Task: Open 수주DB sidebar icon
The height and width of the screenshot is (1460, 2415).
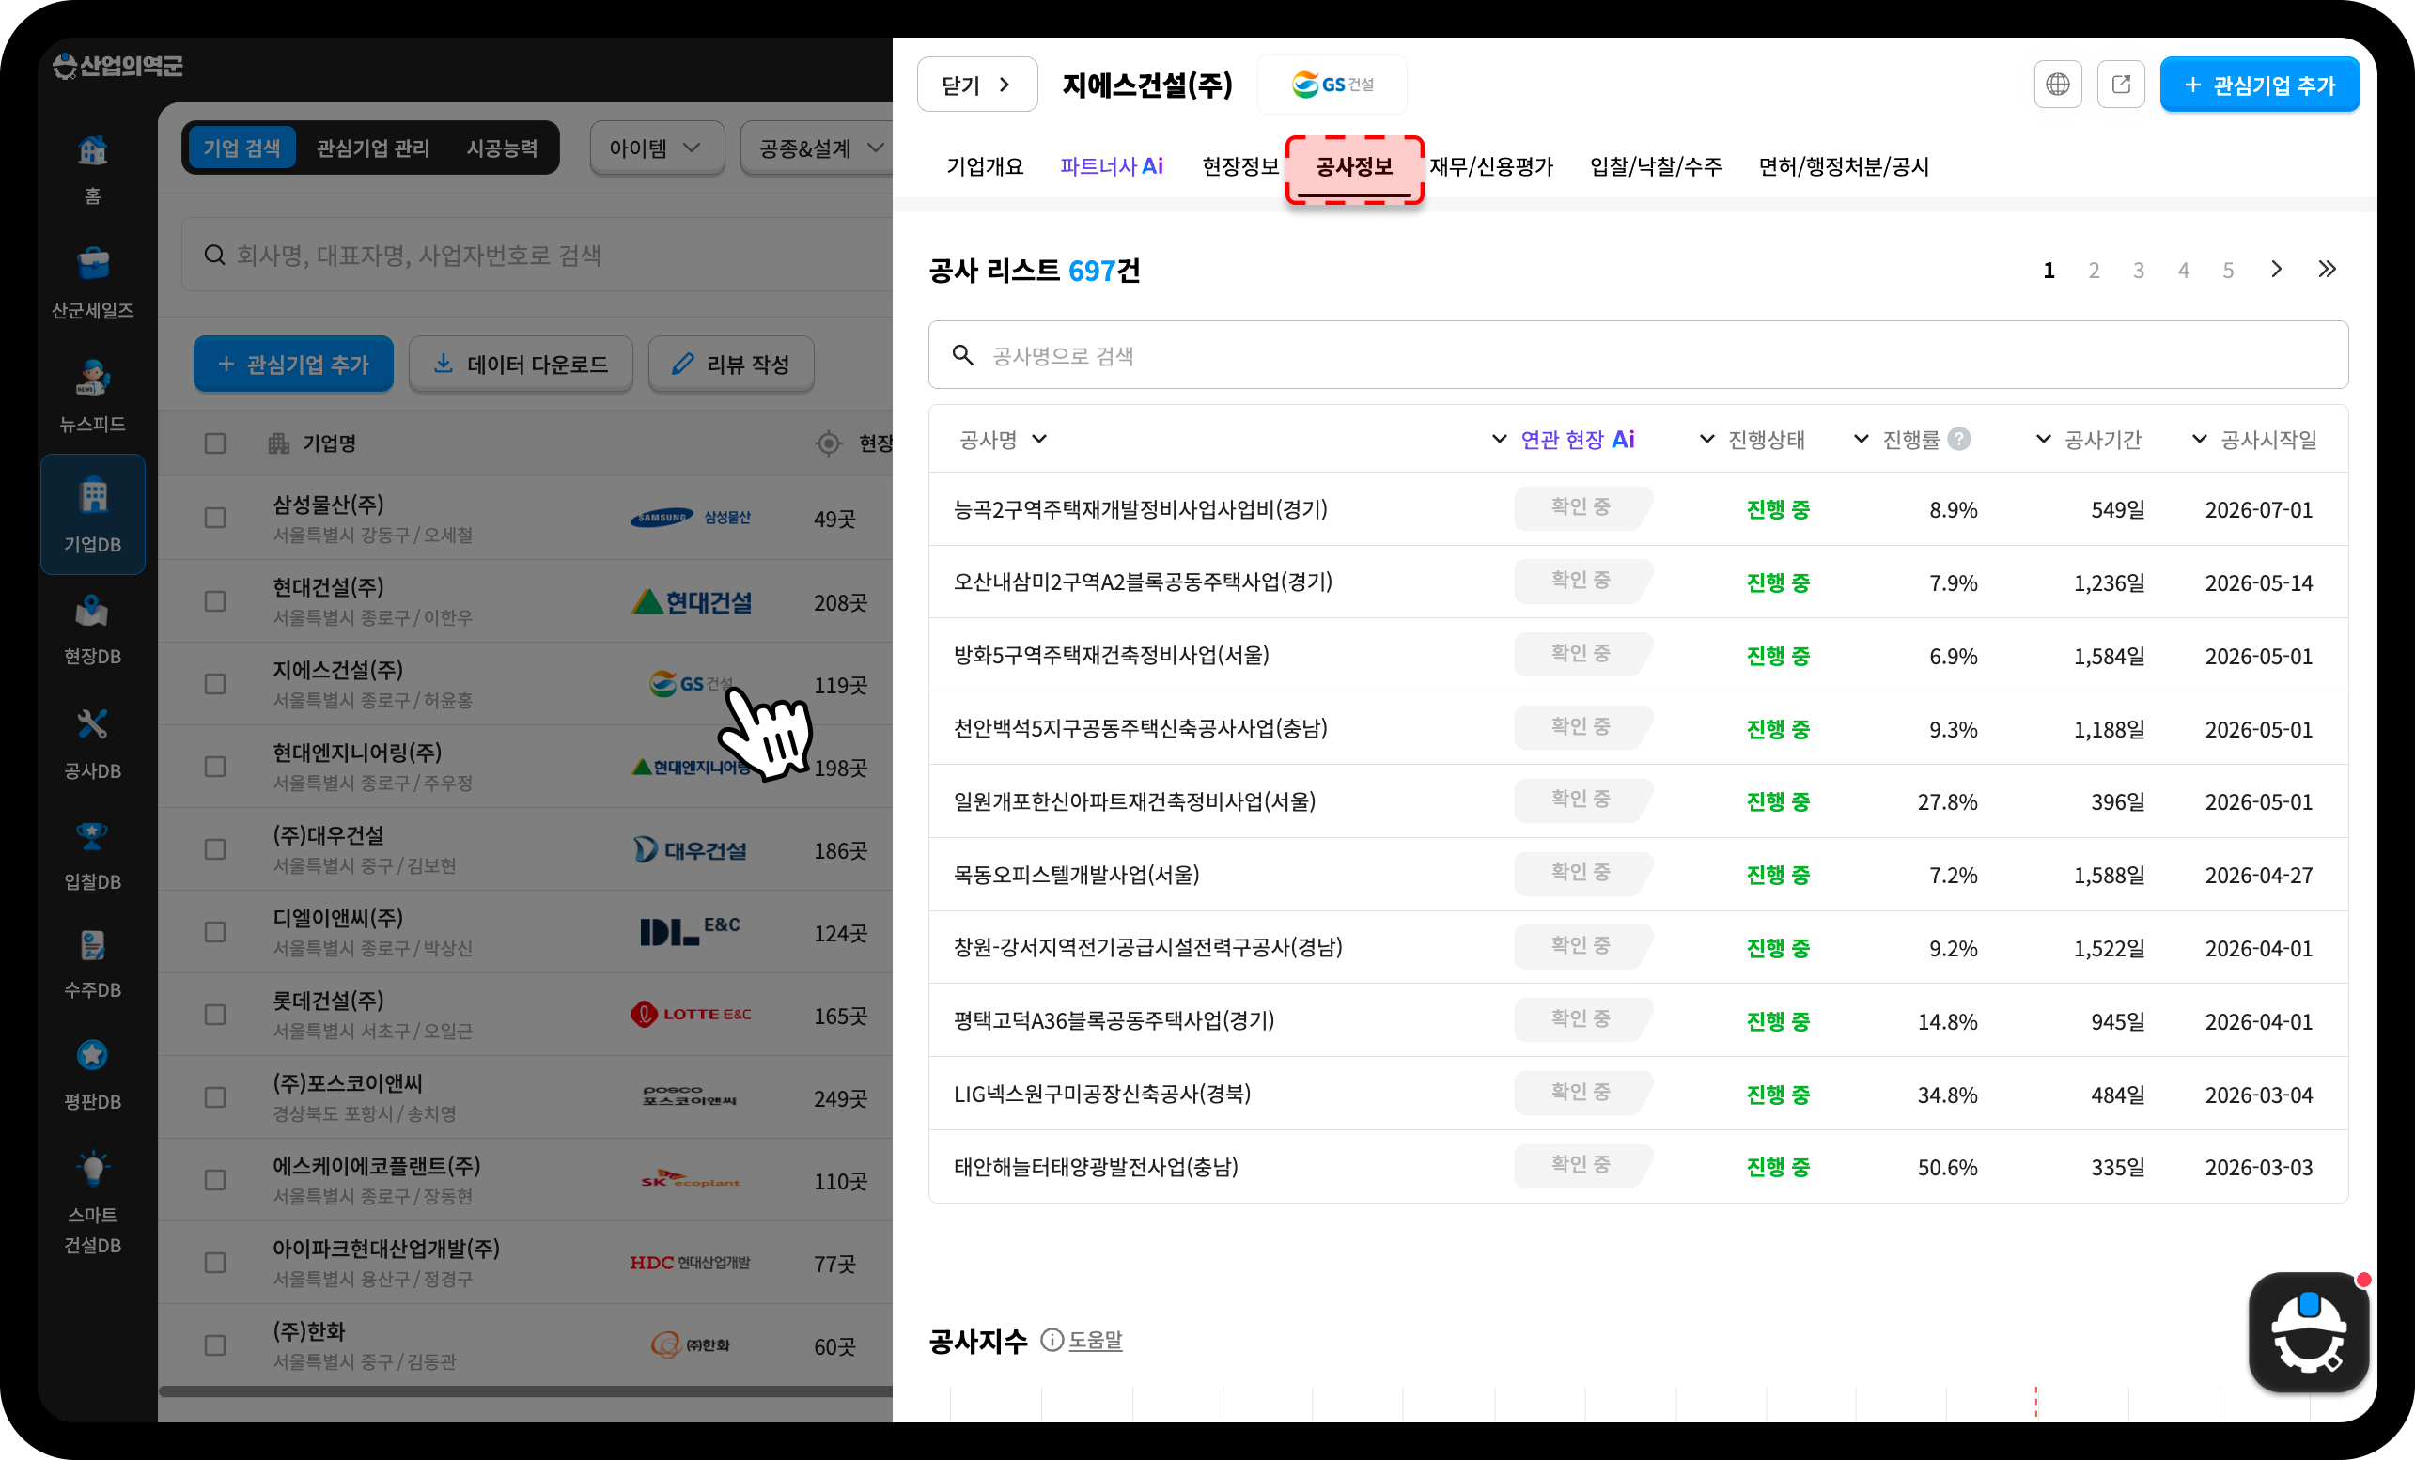Action: tap(92, 945)
